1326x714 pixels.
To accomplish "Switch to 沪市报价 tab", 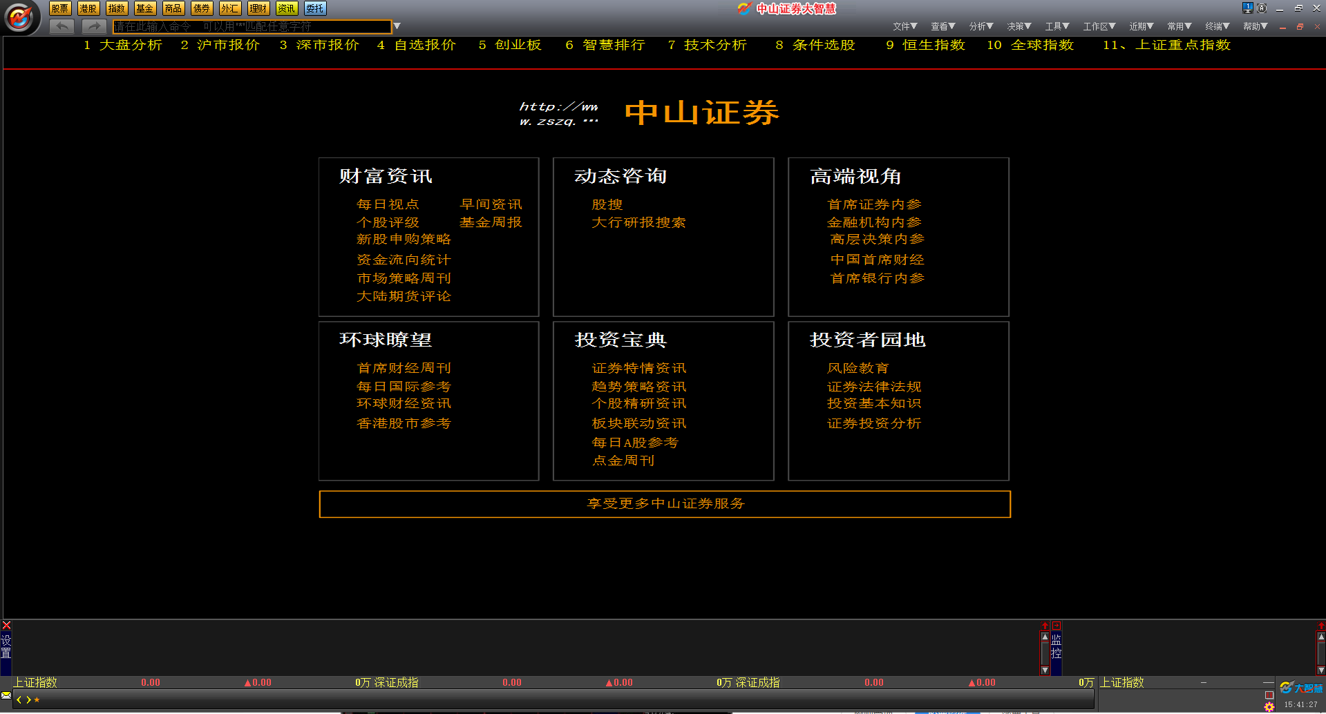I will tap(220, 45).
